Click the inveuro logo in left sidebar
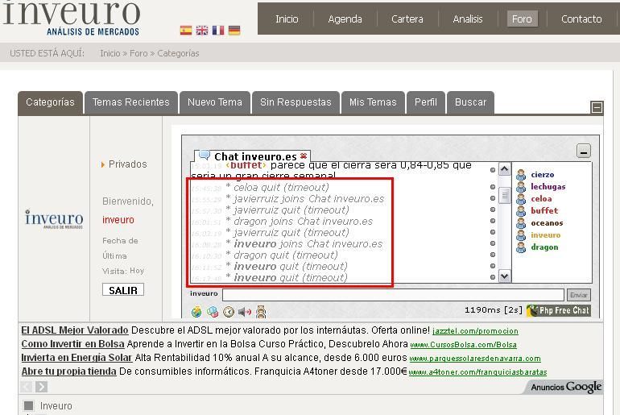Viewport: 620px width, 415px height. [x=54, y=218]
